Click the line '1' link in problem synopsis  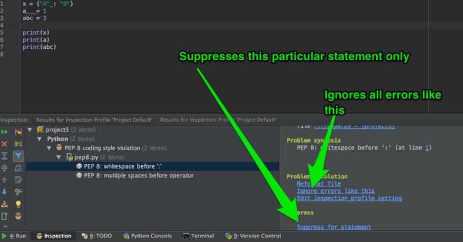(x=427, y=148)
